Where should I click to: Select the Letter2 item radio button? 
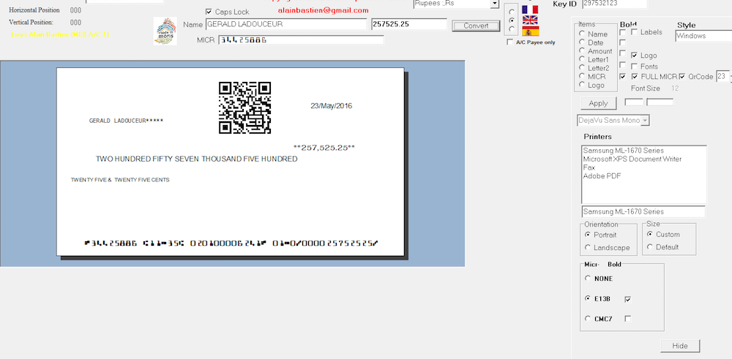[x=582, y=67]
